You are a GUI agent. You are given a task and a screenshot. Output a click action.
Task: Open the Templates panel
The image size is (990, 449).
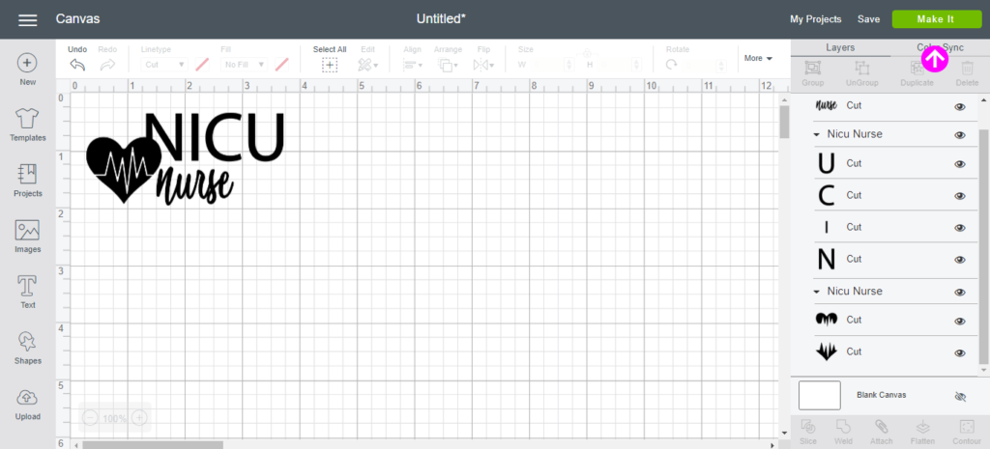[x=27, y=120]
